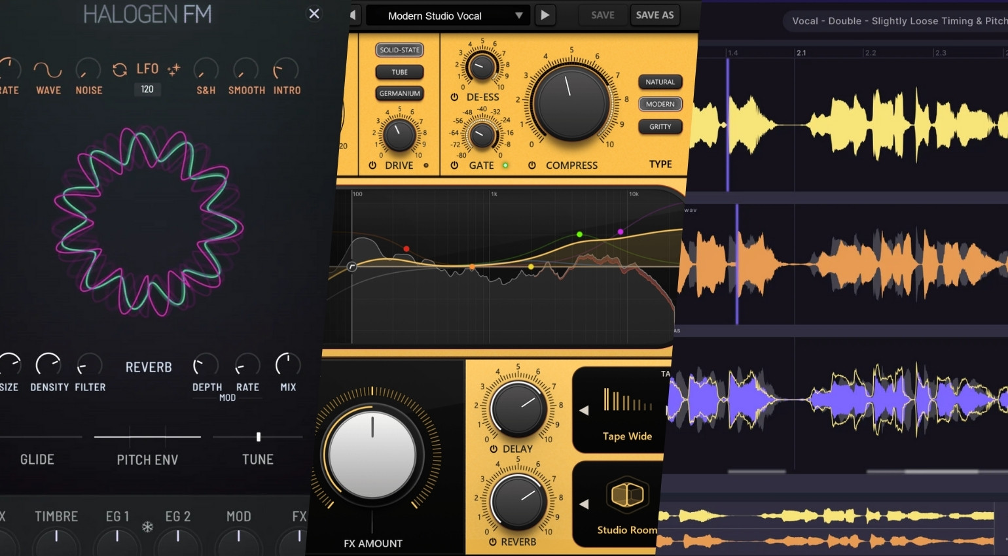This screenshot has height=556, width=1008.
Task: Toggle the COMPRESS power button
Action: [x=532, y=165]
